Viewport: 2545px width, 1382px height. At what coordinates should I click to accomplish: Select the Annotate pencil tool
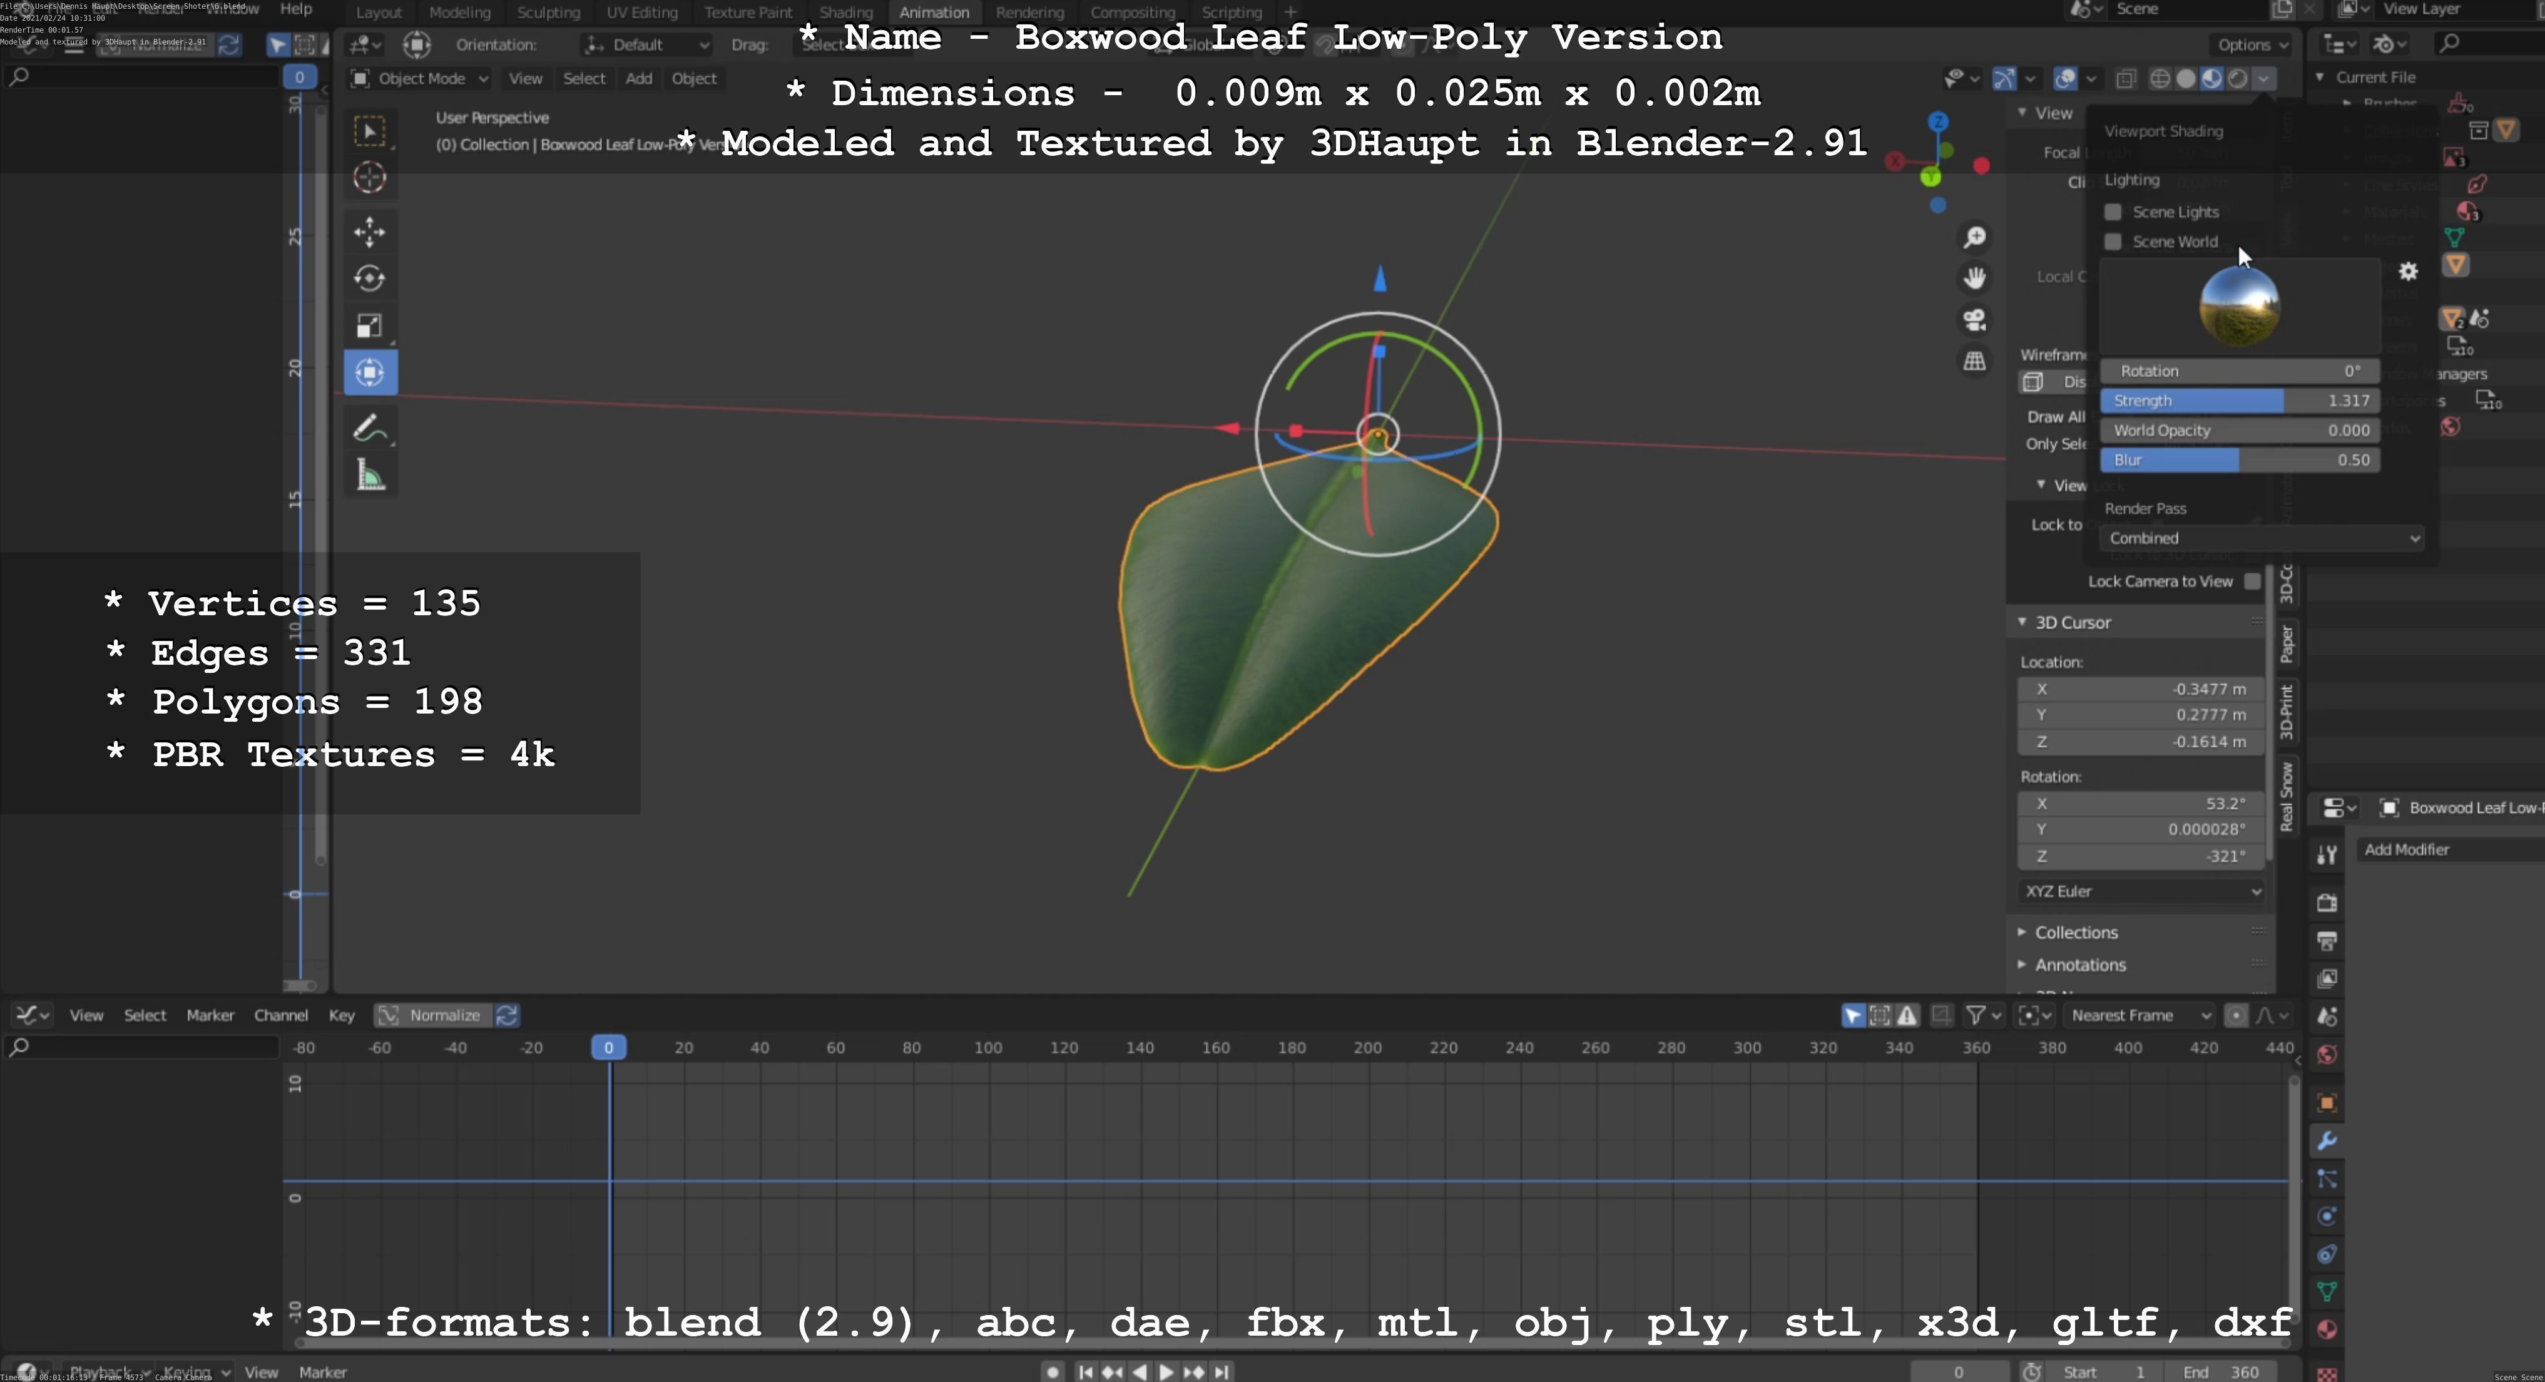(x=370, y=427)
